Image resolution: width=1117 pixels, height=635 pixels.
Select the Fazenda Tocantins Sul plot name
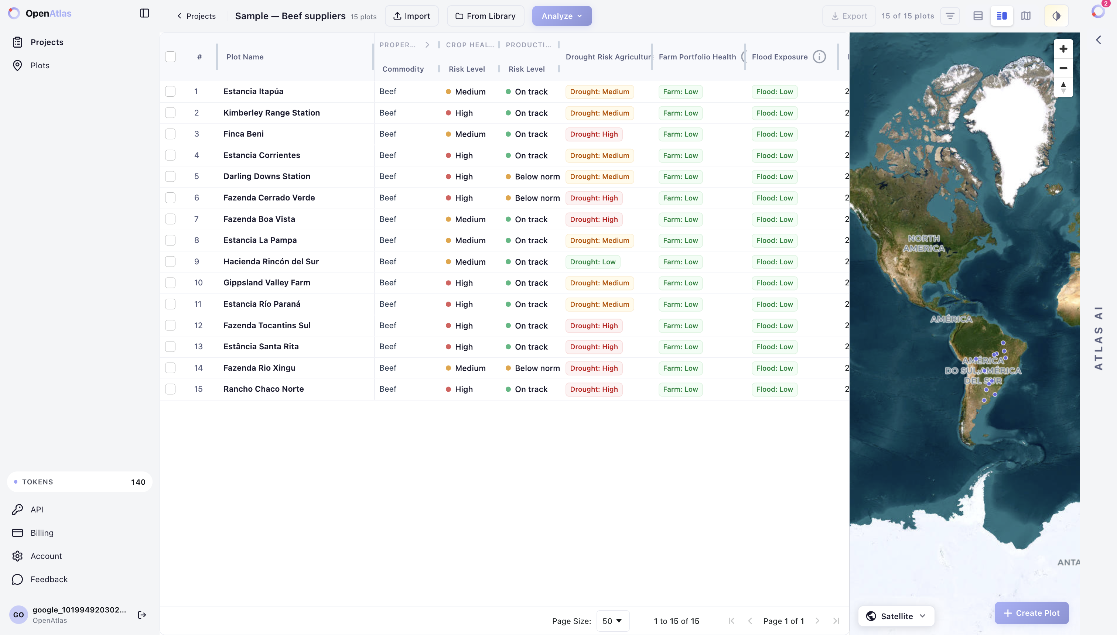[x=267, y=325]
